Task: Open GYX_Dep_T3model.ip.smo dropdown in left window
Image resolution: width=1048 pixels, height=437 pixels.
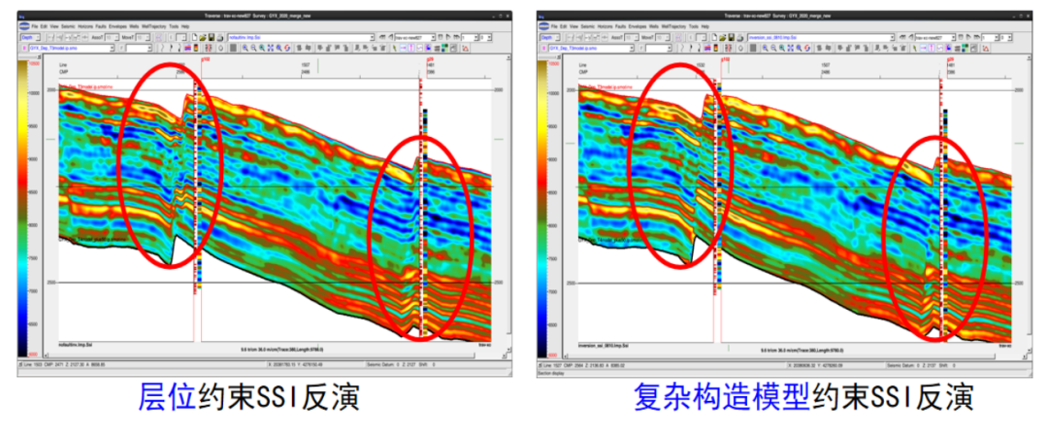Action: [x=72, y=49]
